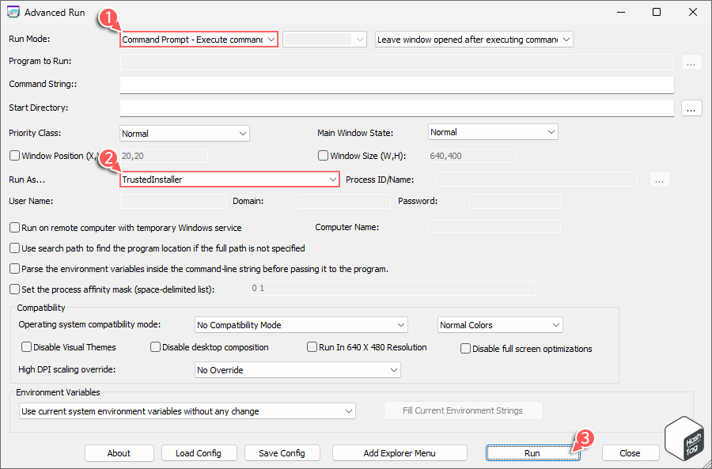Image resolution: width=712 pixels, height=469 pixels.
Task: Enable the Window Size (W,H) checkbox
Action: tap(323, 156)
